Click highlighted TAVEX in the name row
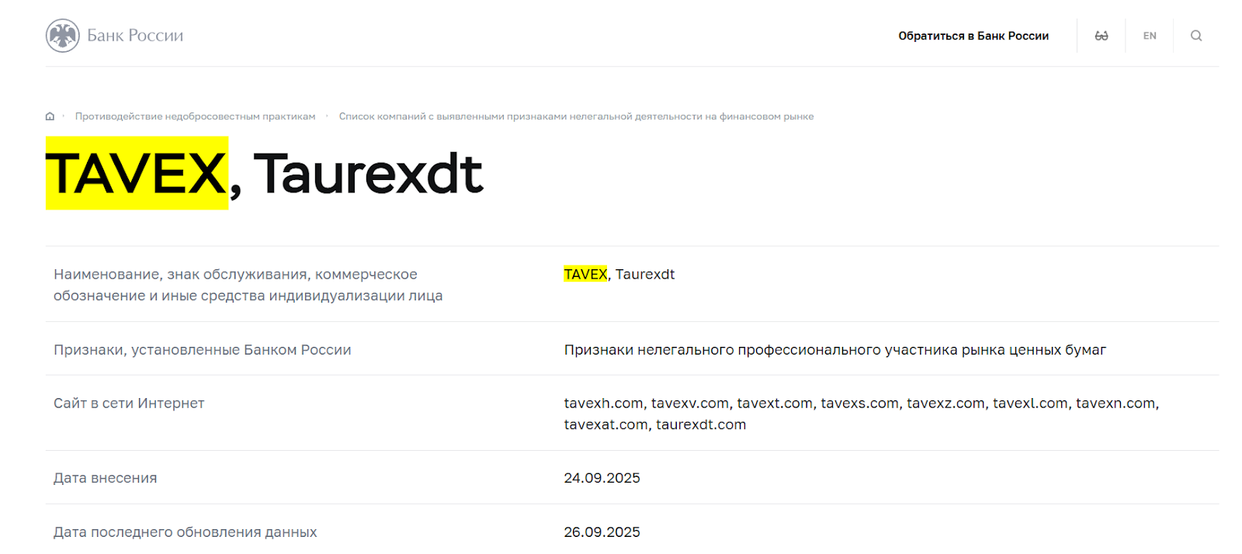 585,274
